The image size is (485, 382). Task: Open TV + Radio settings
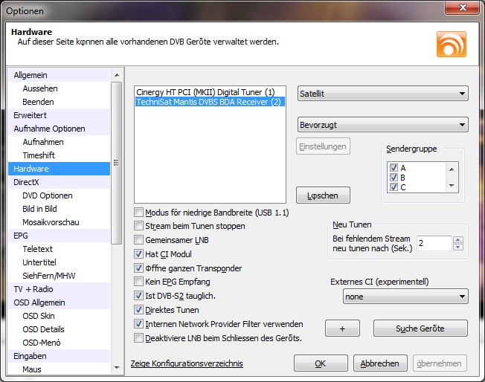(x=59, y=289)
